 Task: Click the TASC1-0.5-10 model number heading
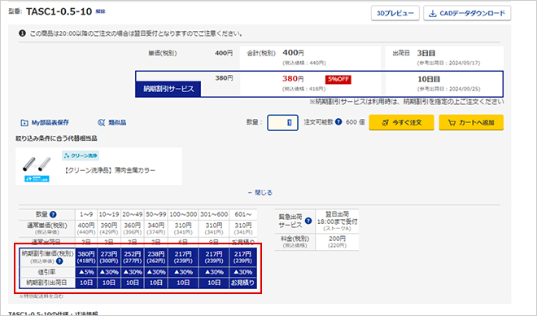(x=59, y=11)
